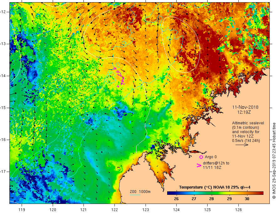Click the magenta drifters arrowhead legend icon
The width and height of the screenshot is (276, 213).
199,165
